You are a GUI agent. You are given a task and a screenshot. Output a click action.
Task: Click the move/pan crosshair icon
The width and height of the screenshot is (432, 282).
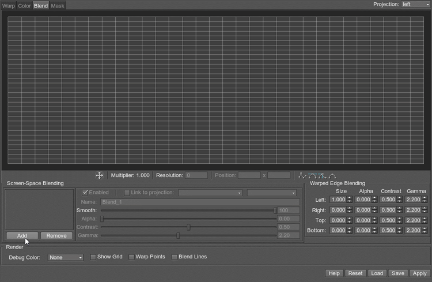[x=99, y=175]
